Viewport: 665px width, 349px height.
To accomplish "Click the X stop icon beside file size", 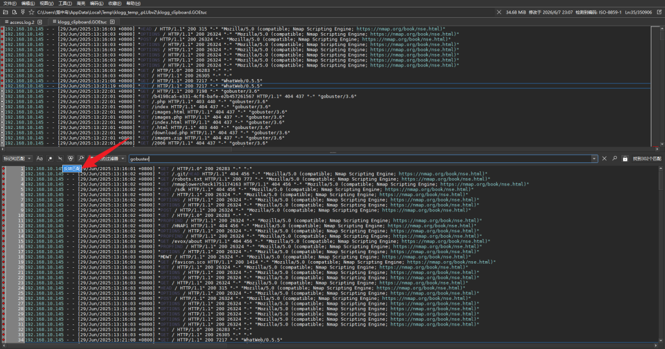I will pos(499,12).
